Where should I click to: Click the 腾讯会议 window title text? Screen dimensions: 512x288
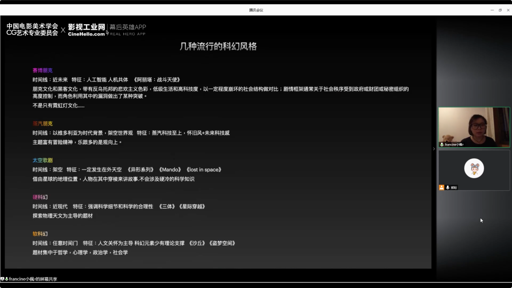click(x=256, y=10)
